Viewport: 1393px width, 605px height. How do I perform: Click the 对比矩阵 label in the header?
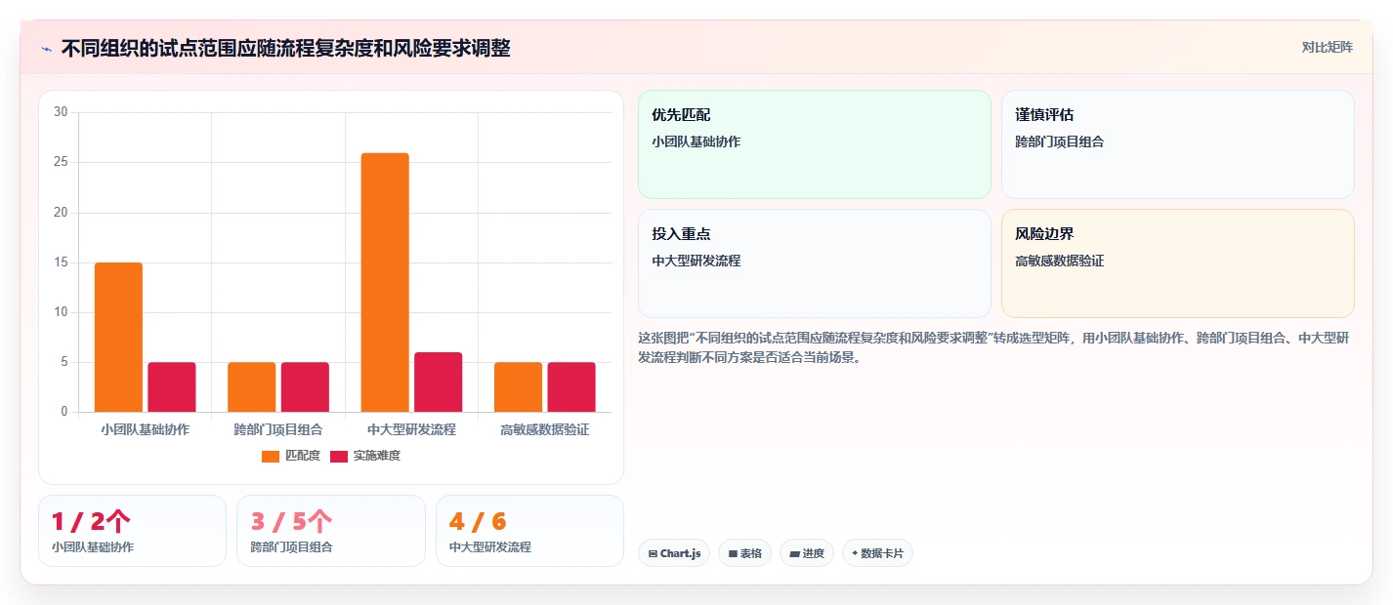1328,47
